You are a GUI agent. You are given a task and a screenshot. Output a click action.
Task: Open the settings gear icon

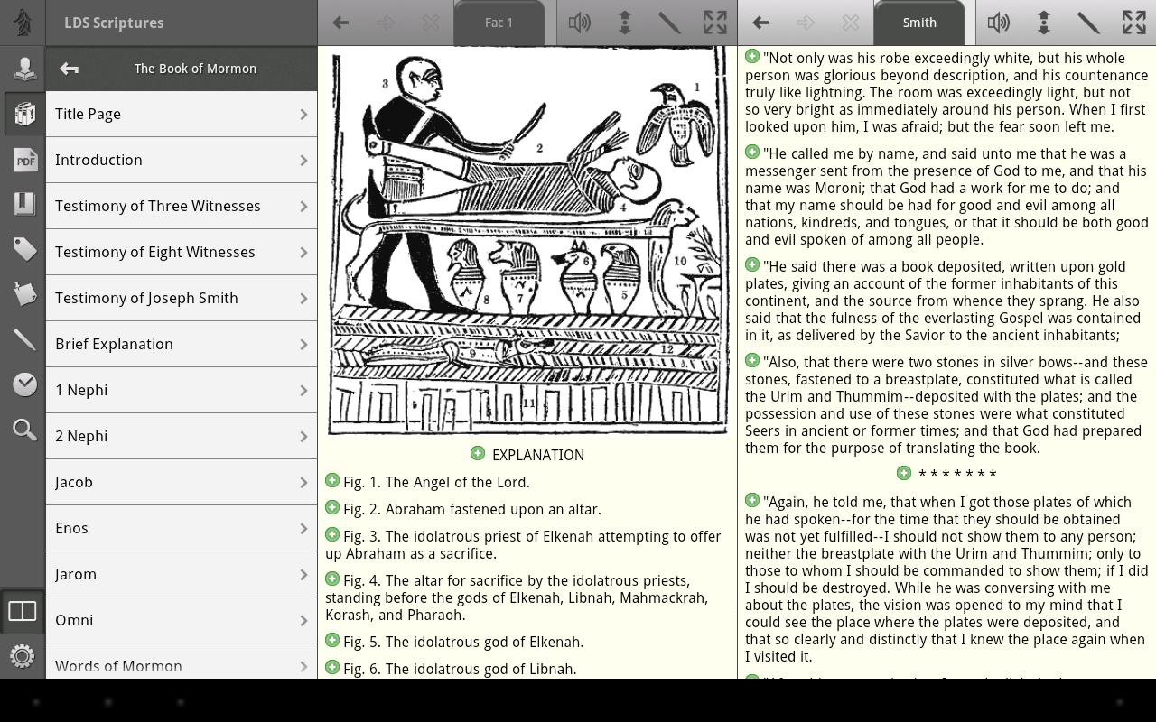click(x=23, y=655)
